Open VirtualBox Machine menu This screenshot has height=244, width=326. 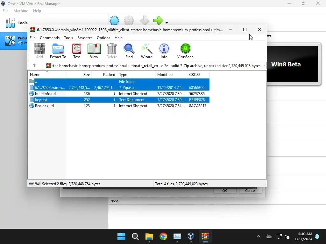pos(21,11)
